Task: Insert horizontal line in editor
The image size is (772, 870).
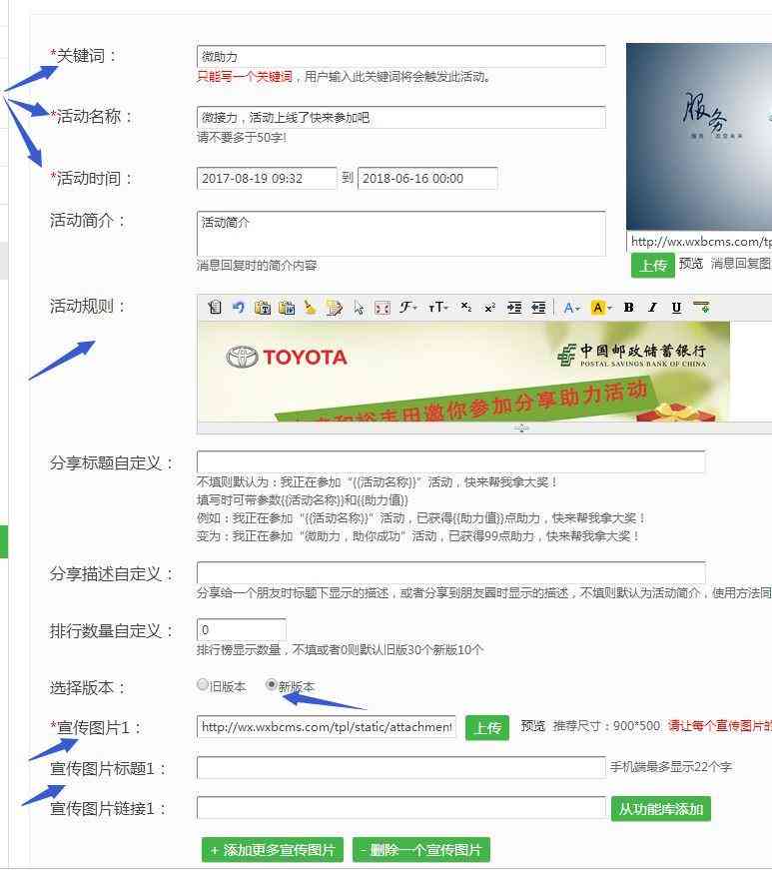Action: [701, 308]
